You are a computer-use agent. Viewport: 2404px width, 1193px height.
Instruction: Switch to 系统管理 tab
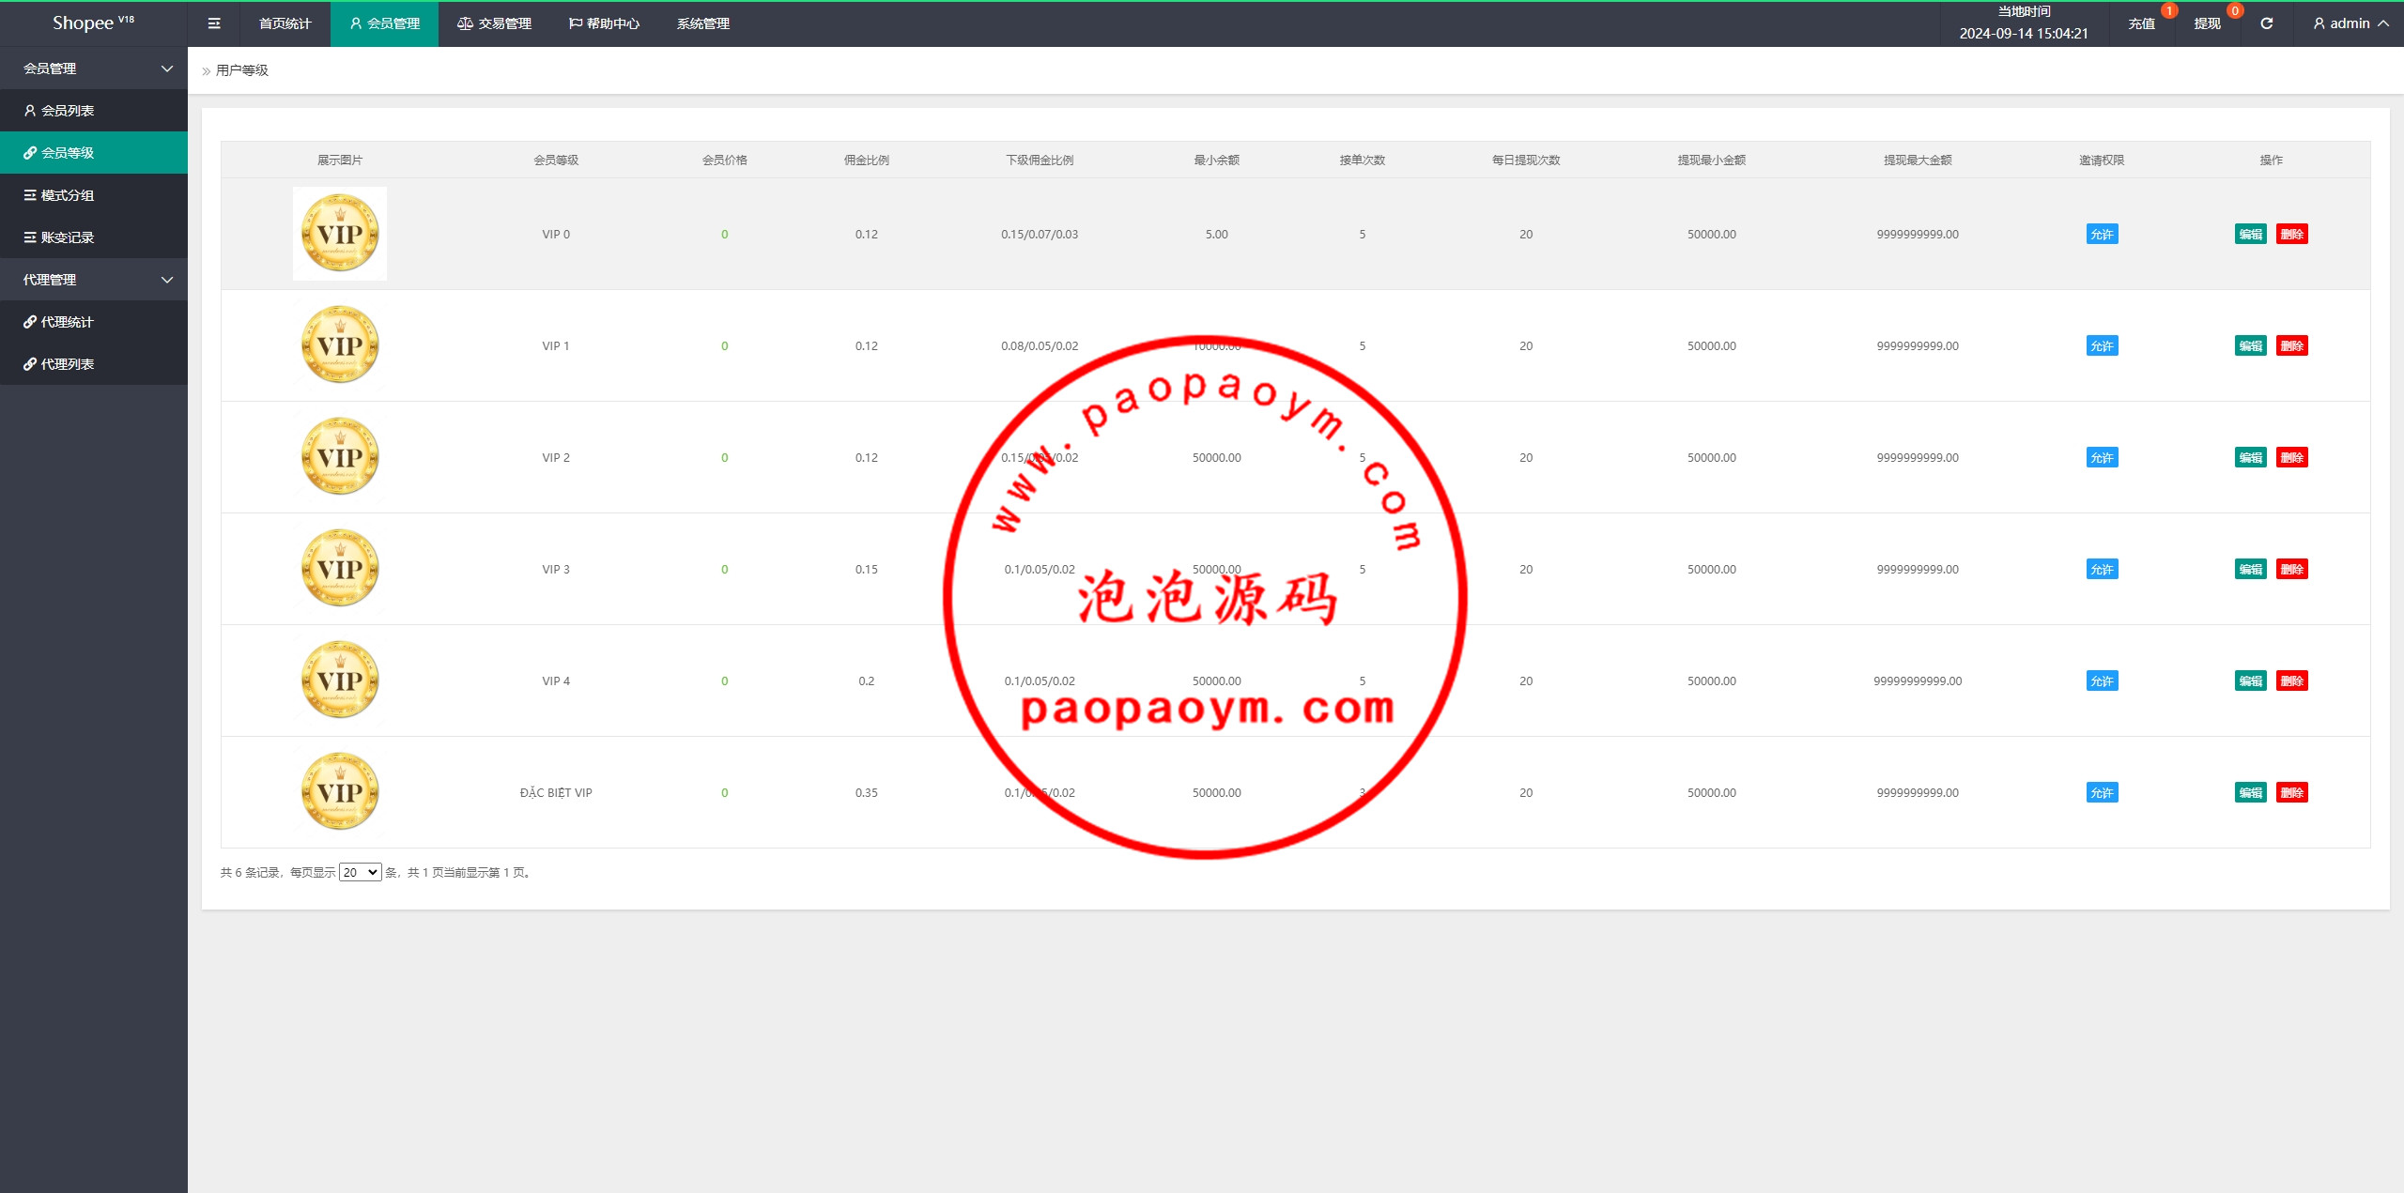[x=702, y=23]
